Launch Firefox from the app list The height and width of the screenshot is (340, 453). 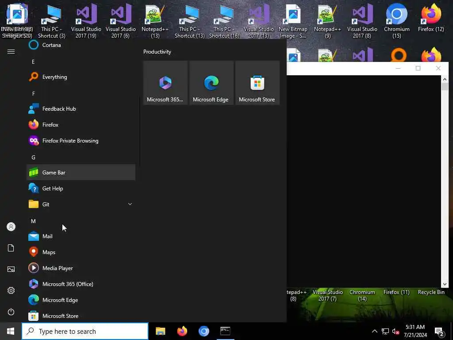coord(81,124)
